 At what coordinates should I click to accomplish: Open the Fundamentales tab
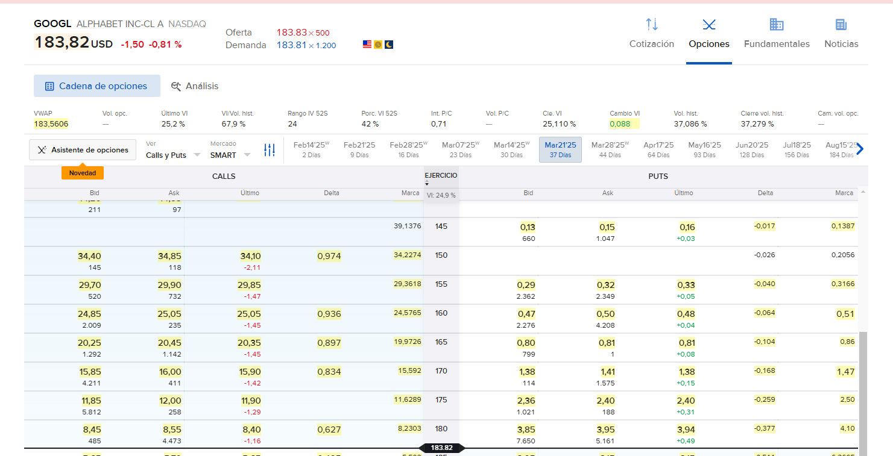[x=777, y=44]
